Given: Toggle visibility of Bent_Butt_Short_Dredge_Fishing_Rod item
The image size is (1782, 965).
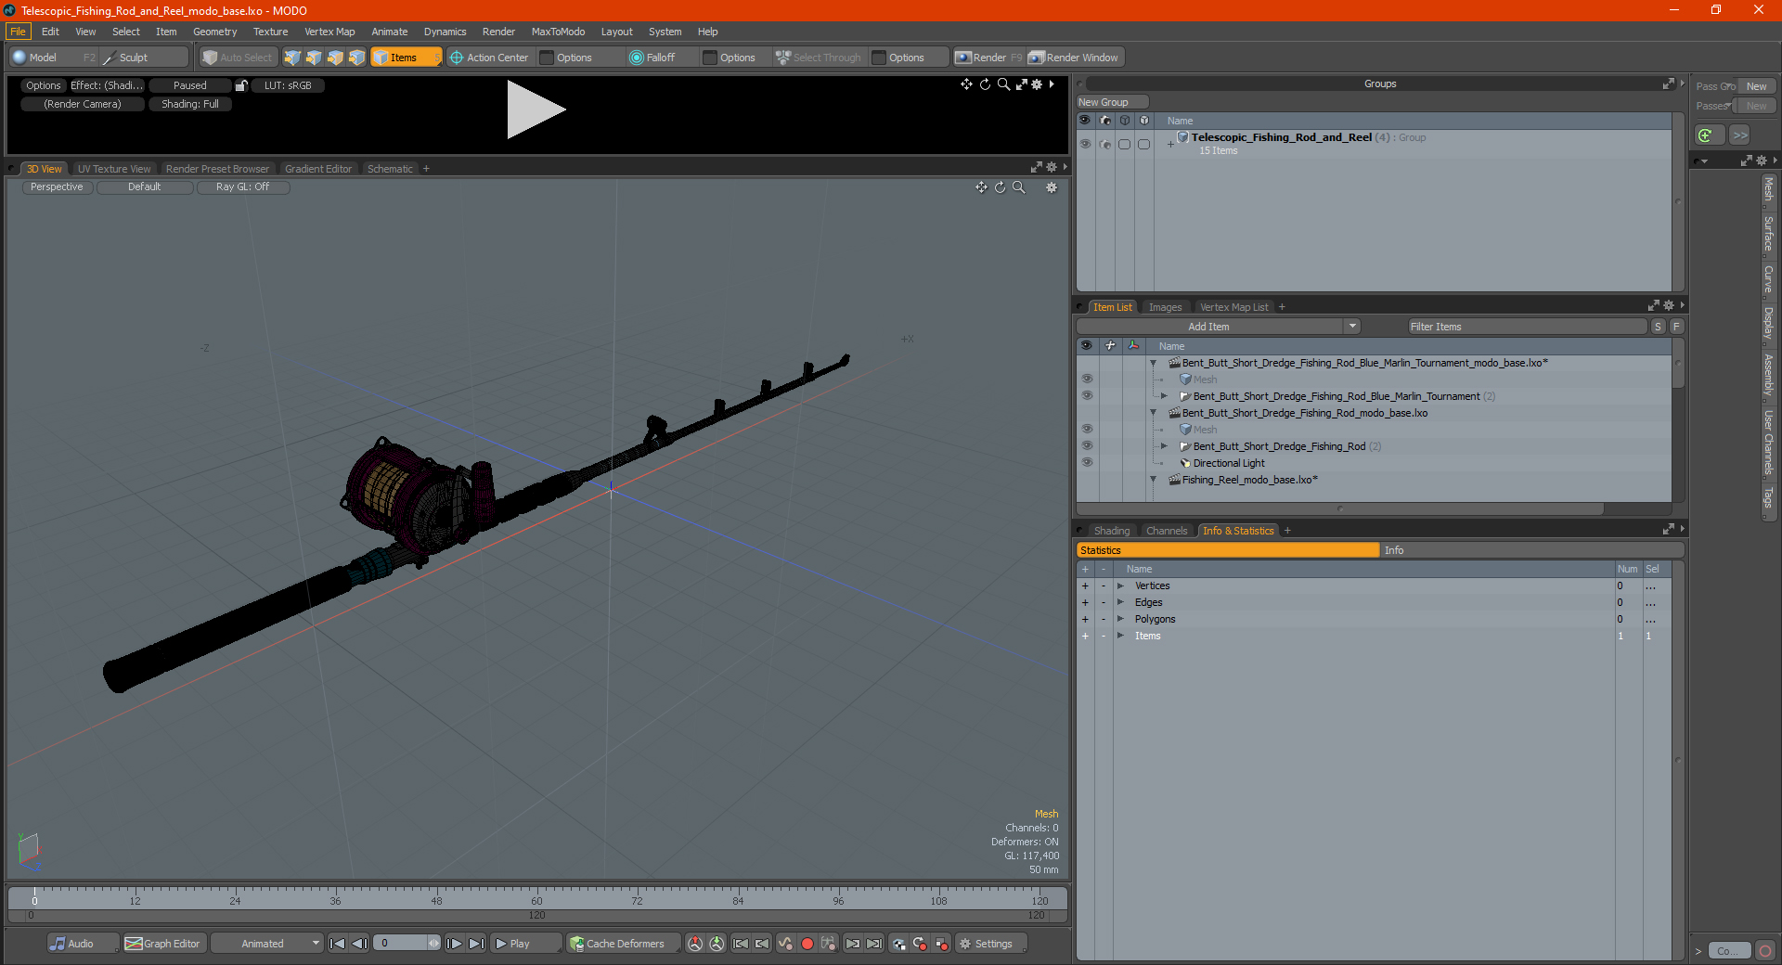Looking at the screenshot, I should 1087,446.
